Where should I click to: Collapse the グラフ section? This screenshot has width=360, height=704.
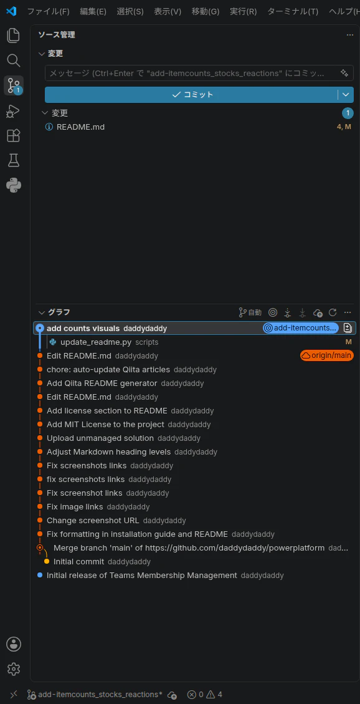coord(42,312)
